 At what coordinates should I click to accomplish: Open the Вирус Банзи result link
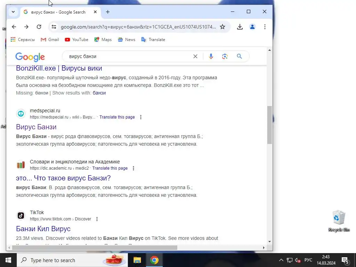tap(36, 127)
